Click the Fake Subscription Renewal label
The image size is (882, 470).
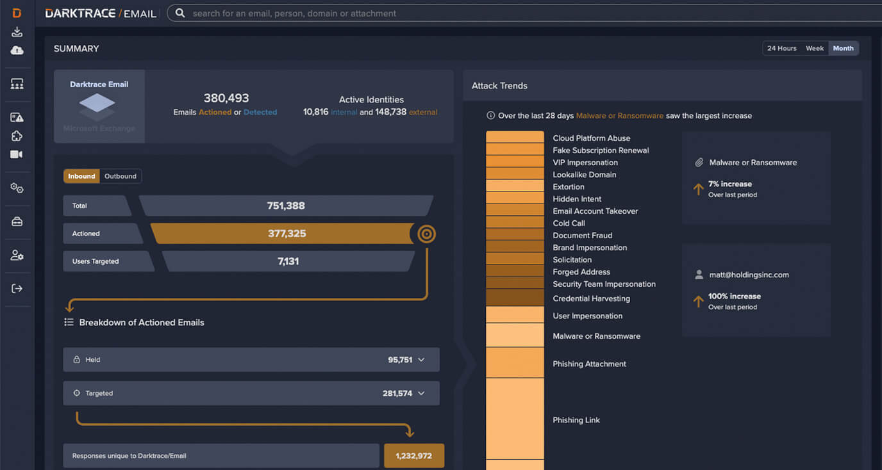(601, 150)
